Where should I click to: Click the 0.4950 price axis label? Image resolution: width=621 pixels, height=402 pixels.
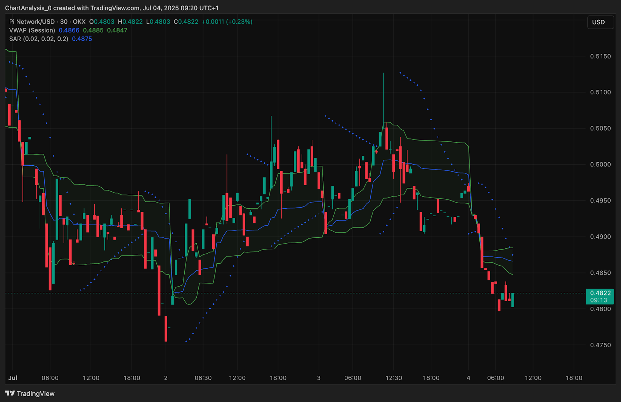tap(600, 201)
